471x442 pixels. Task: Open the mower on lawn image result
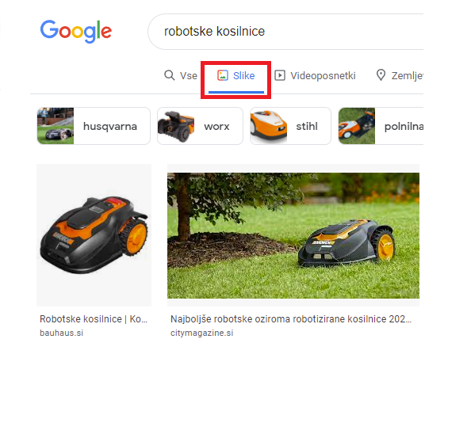tap(293, 235)
